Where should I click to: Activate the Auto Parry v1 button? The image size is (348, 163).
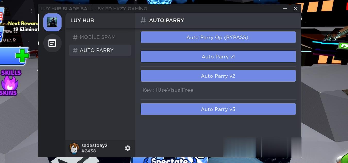pyautogui.click(x=218, y=57)
